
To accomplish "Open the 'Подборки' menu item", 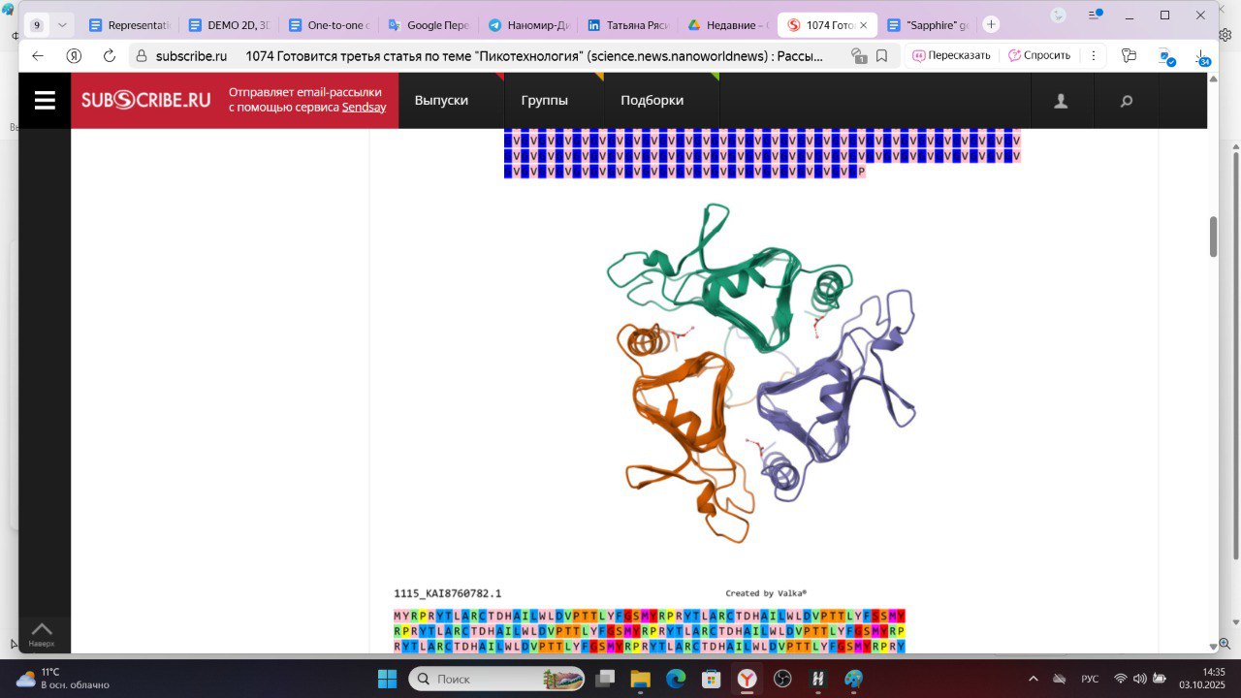I will (652, 101).
